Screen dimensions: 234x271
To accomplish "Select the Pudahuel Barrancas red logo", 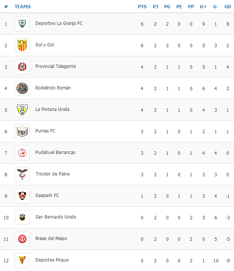I will pyautogui.click(x=22, y=153).
